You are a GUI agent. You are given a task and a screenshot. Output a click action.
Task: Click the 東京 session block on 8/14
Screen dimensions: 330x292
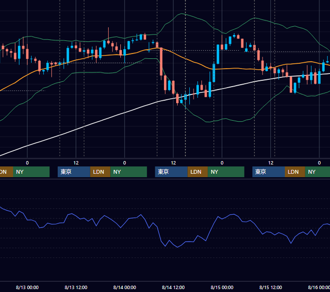(x=171, y=172)
